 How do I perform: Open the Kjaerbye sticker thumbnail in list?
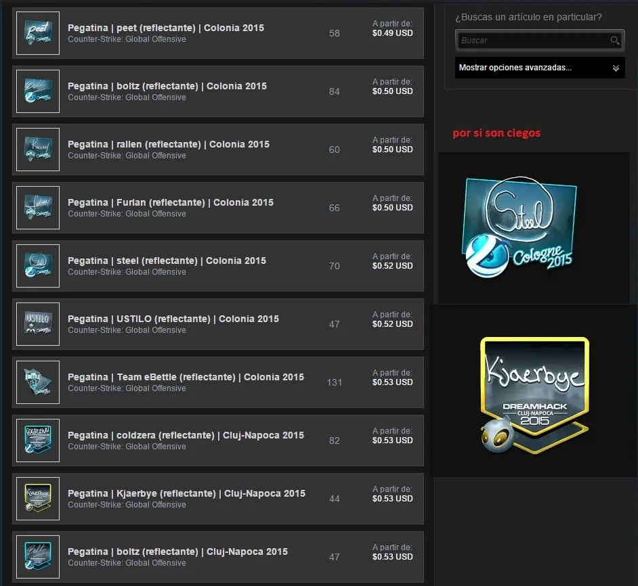(x=38, y=498)
